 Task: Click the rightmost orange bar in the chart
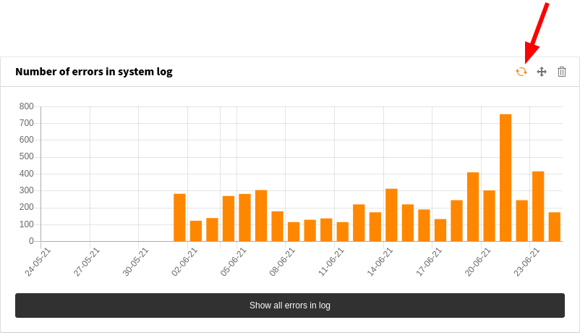[x=555, y=227]
